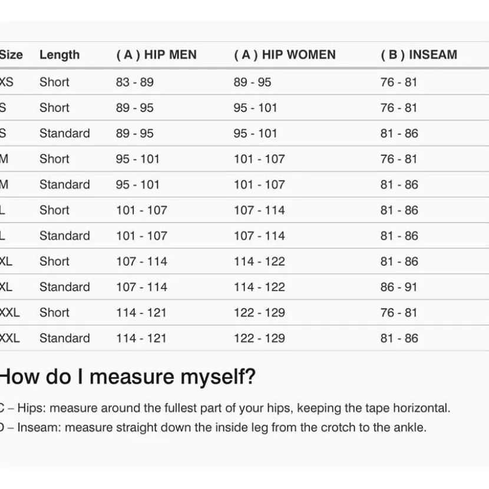Select XL Short hip men 107 - 114
Viewport: 489px width, 489px height.
[141, 262]
